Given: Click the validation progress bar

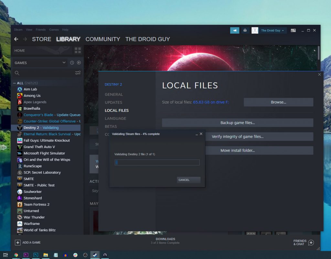Looking at the screenshot, I should point(157,162).
